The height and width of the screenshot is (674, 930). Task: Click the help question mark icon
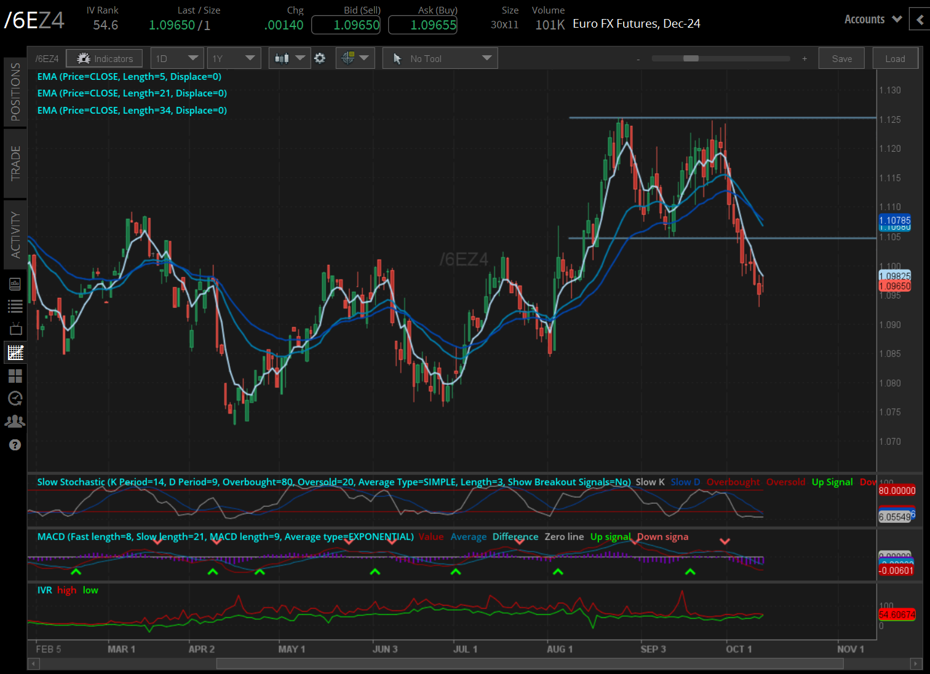[15, 444]
